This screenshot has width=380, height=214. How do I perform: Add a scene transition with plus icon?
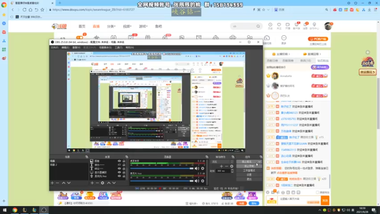[221, 166]
